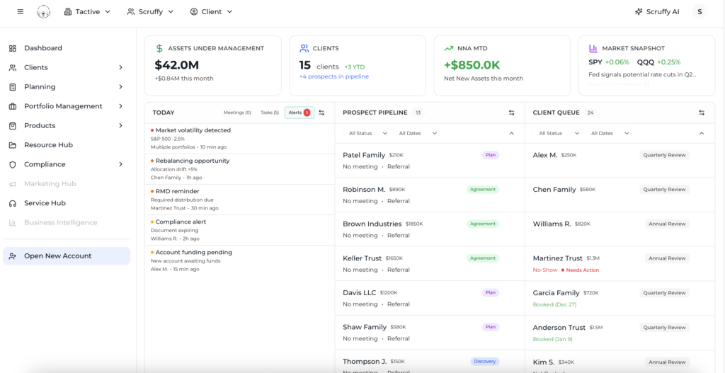Viewport: 725px width, 373px height.
Task: Switch to the Meetings (0) tab
Action: point(237,113)
